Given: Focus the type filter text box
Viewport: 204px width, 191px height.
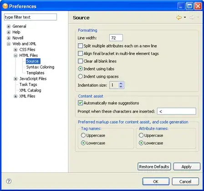Looking at the screenshot, I should click(31, 17).
